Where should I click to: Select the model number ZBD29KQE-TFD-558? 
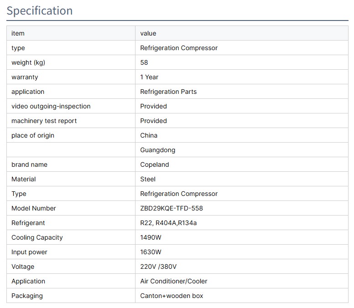(172, 208)
